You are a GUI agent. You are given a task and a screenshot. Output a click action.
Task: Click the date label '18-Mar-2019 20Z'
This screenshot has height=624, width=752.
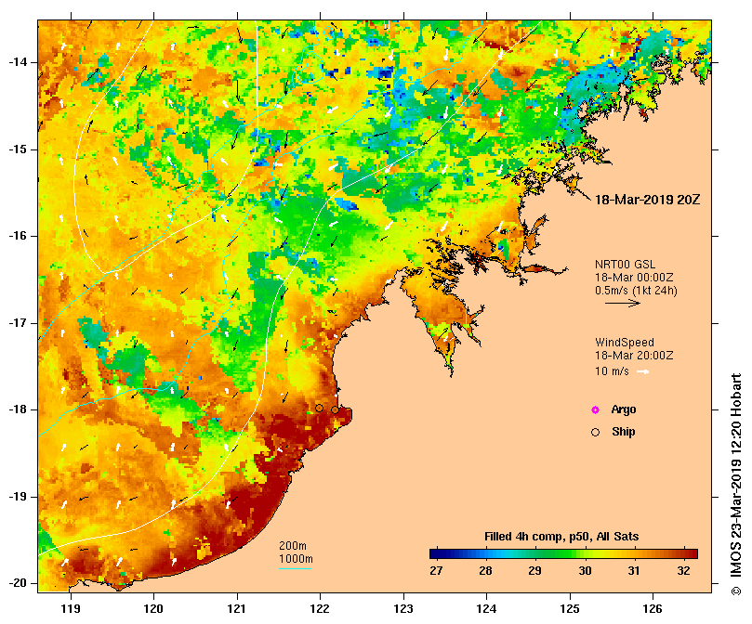[x=648, y=200]
